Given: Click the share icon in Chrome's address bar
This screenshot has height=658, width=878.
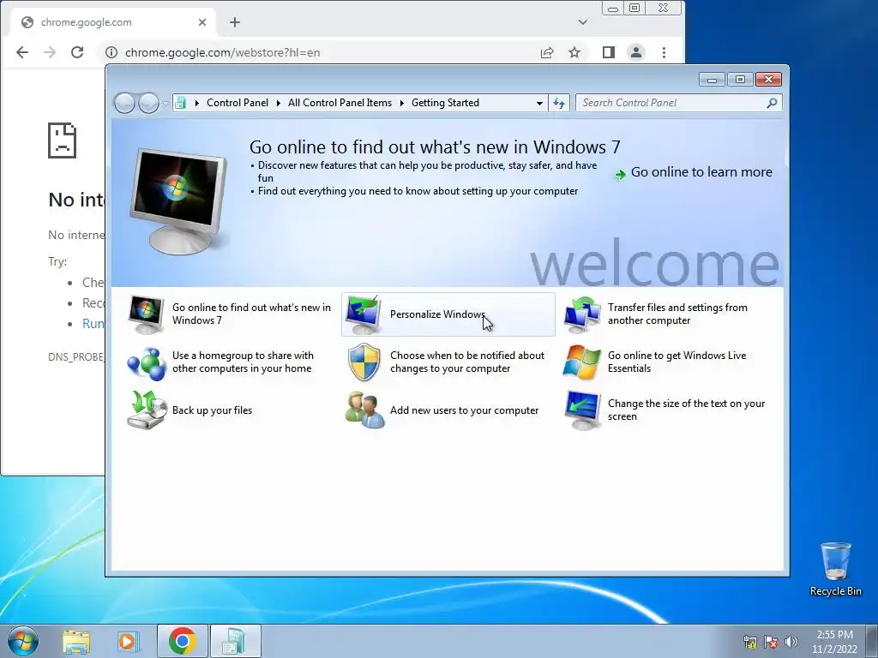Looking at the screenshot, I should pos(546,52).
